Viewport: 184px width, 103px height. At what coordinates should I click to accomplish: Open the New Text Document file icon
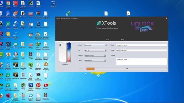[x=46, y=15]
